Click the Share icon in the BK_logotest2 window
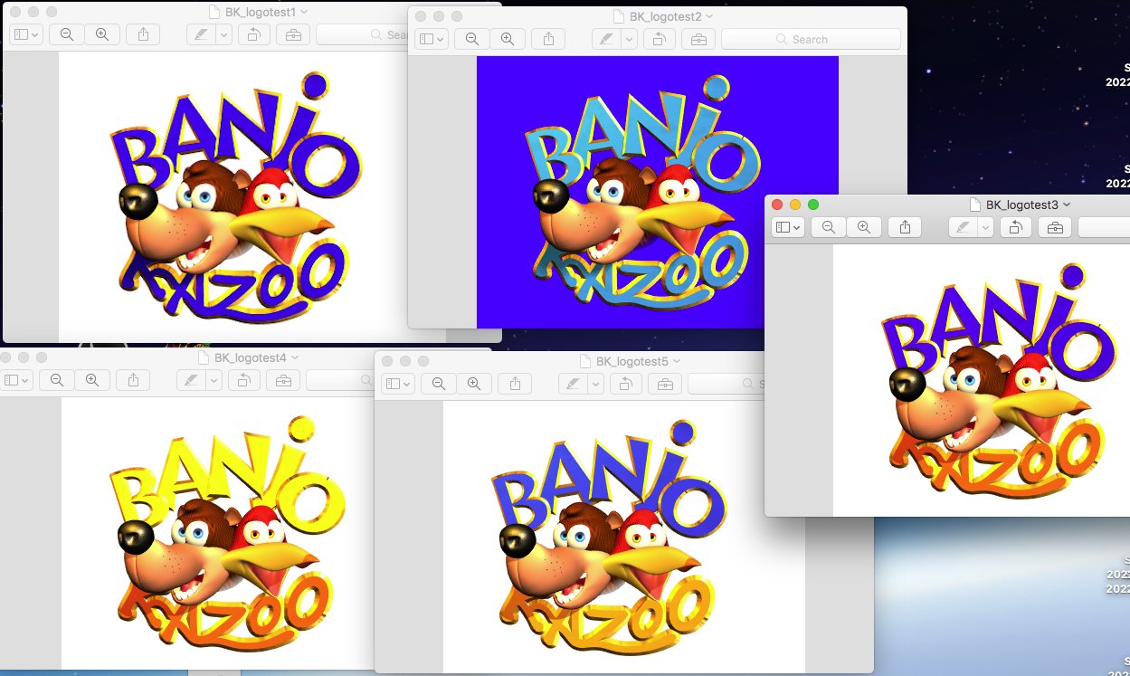The height and width of the screenshot is (676, 1130). pyautogui.click(x=548, y=39)
